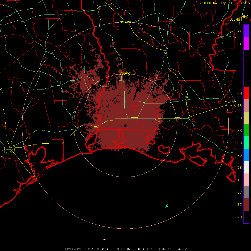Click the IC light pink color swatch
Viewport: 251px width, 251px height.
[x=246, y=180]
